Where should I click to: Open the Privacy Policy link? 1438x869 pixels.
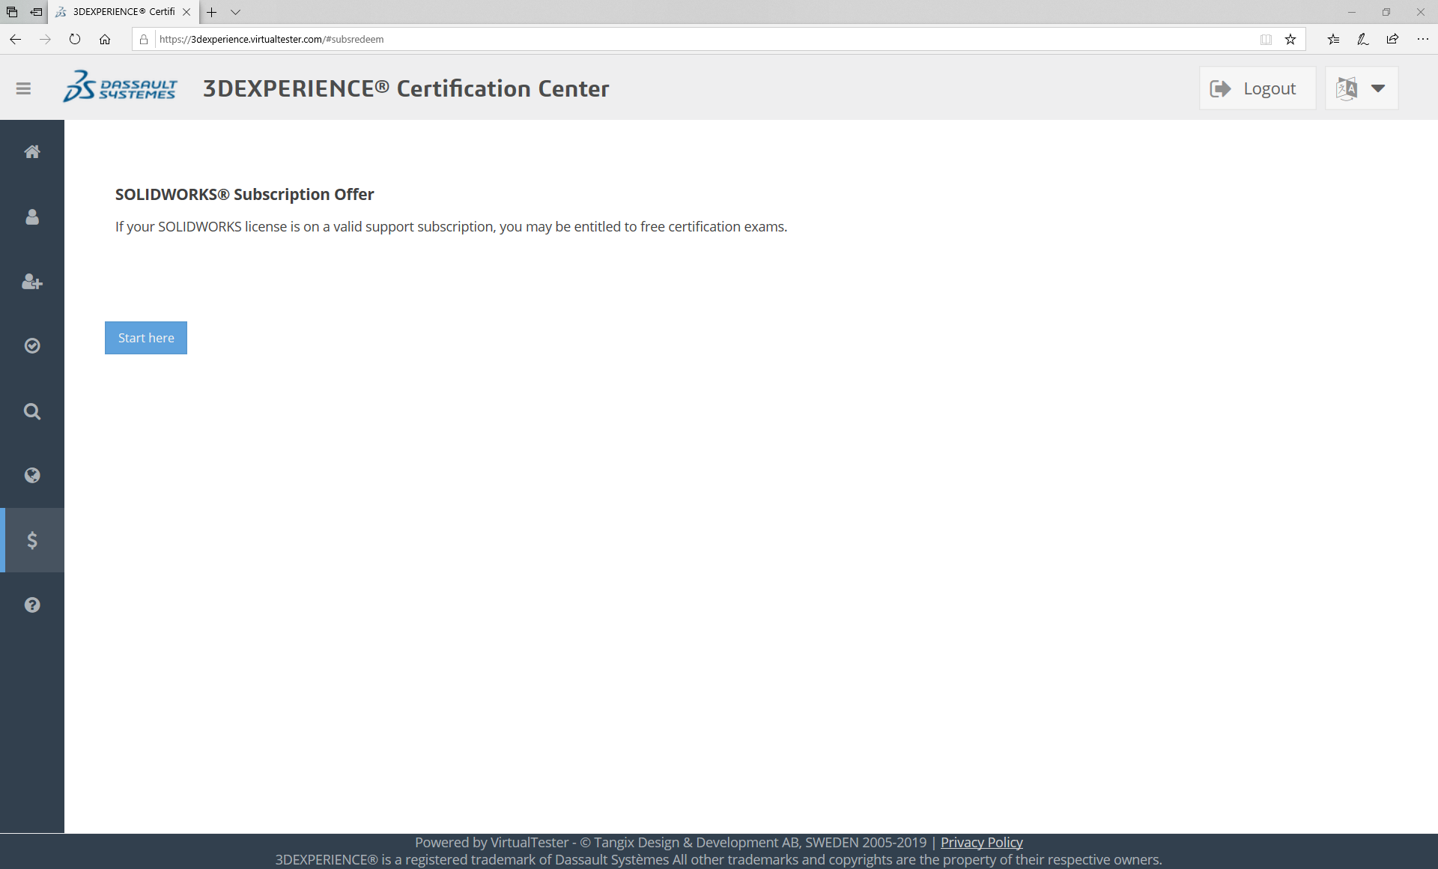pos(981,842)
